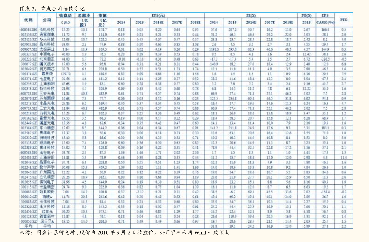This screenshot has width=369, height=242.
Task: Click PEG value 11.4 in 002484.SZ row
Action: coord(344,158)
